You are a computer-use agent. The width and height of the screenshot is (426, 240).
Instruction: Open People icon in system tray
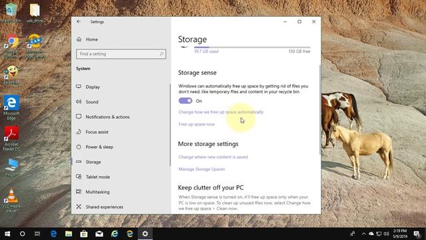tap(353, 234)
